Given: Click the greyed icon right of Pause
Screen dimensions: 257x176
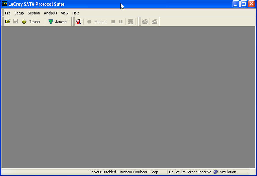Looking at the screenshot, I should (131, 21).
